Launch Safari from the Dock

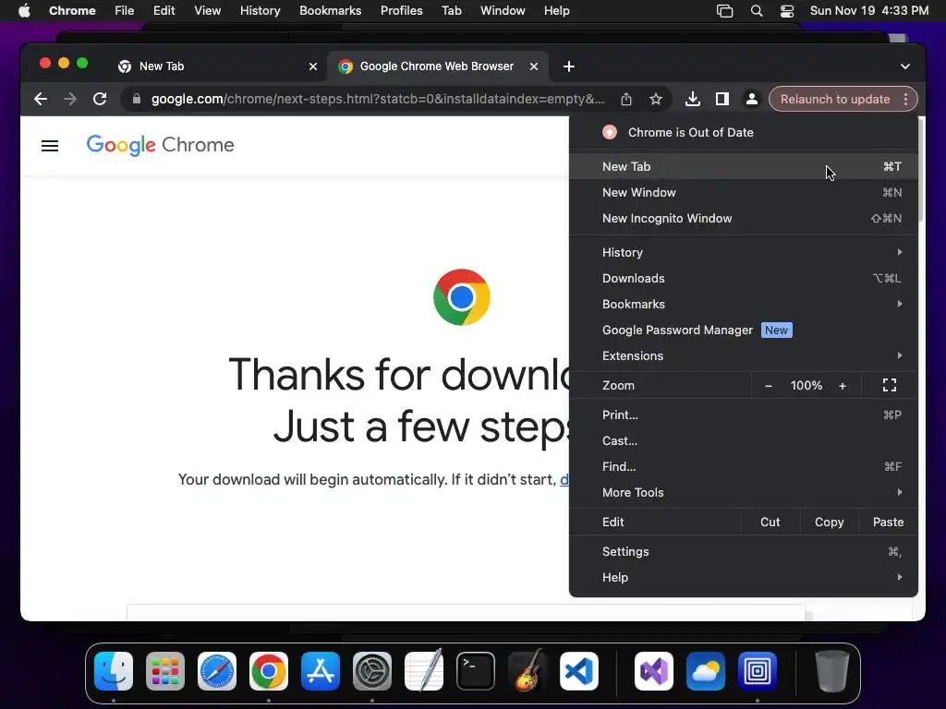[x=217, y=671]
